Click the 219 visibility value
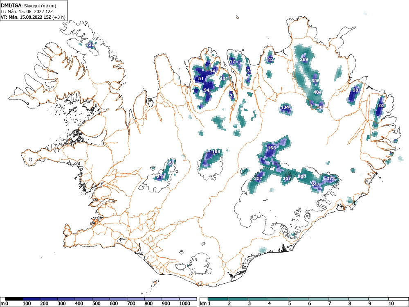 [161, 176]
